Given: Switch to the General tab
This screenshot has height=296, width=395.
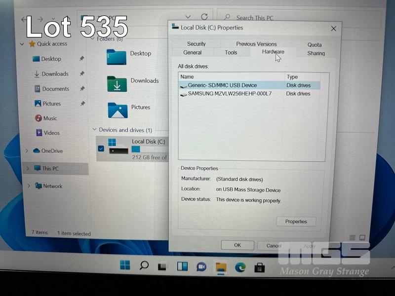Looking at the screenshot, I should click(192, 53).
